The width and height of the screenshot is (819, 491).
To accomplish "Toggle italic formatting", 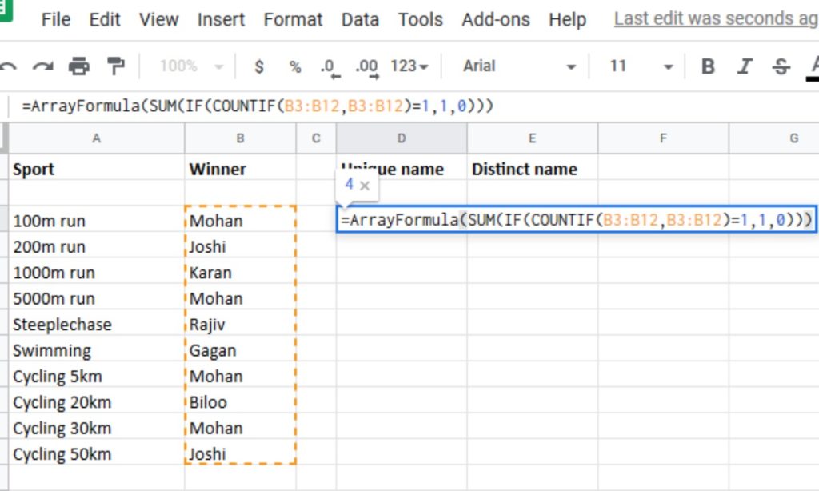I will click(745, 66).
